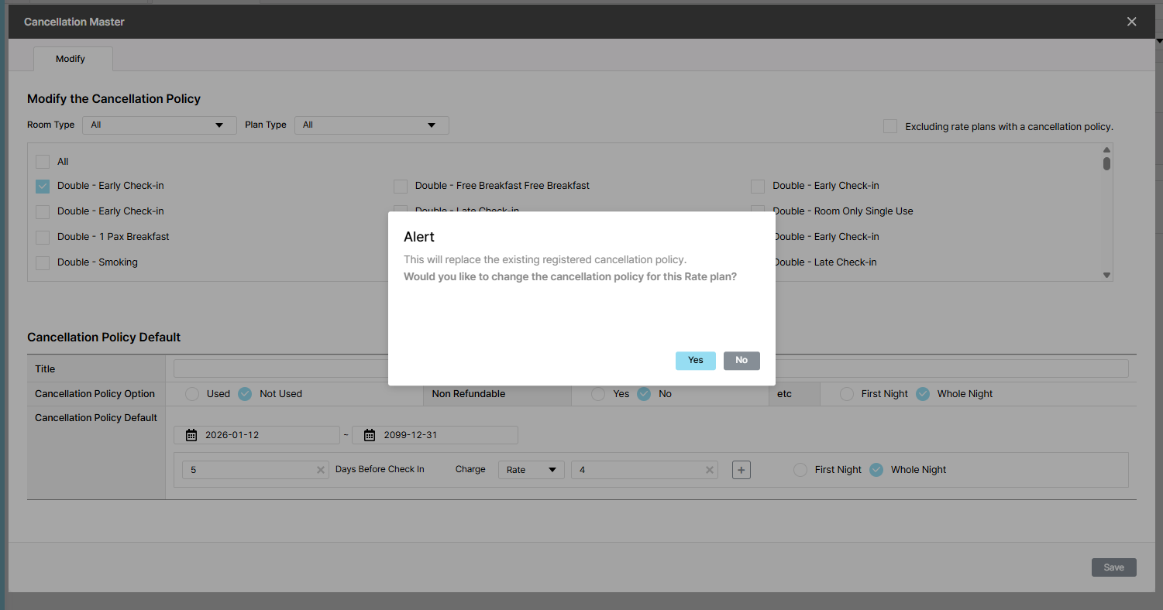Uncheck the first Double - Early Check-in plan
Viewport: 1163px width, 610px height.
(43, 186)
